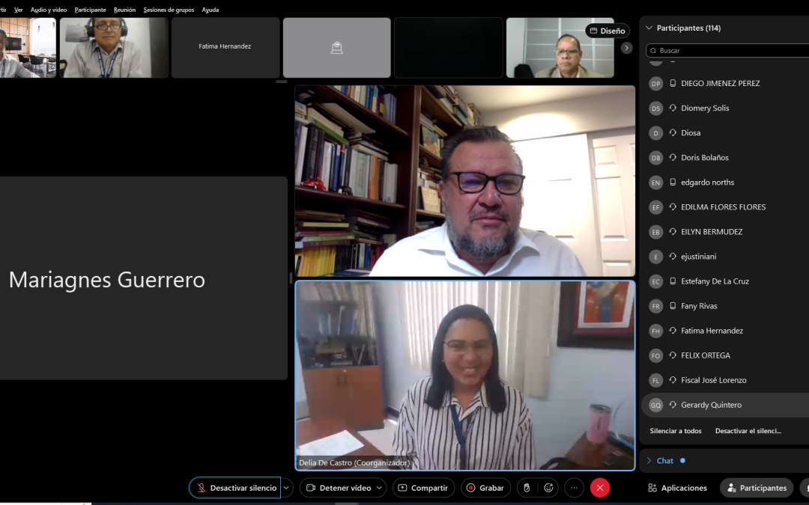
Task: Unmute yourself with Desactivar silencio
Action: 234,487
